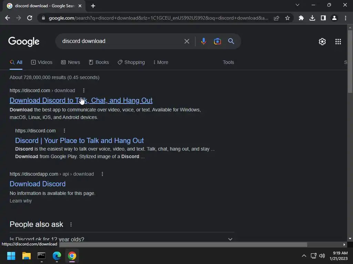Open Discord Your Place to Talk link

click(79, 141)
